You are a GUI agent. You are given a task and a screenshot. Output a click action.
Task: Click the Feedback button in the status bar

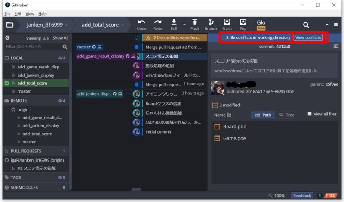coord(302,196)
